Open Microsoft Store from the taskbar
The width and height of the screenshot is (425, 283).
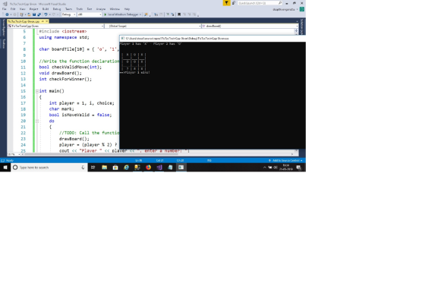[x=115, y=168]
